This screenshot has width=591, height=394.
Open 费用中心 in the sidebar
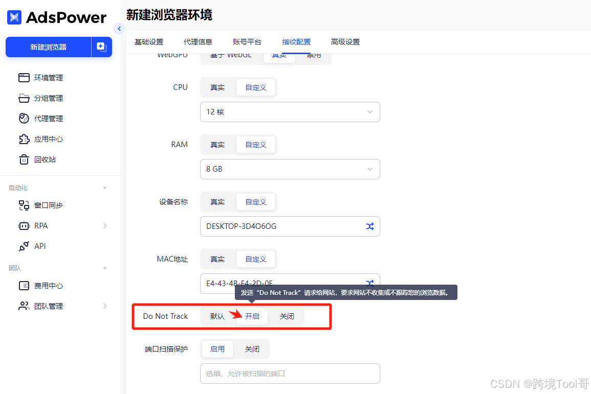49,286
